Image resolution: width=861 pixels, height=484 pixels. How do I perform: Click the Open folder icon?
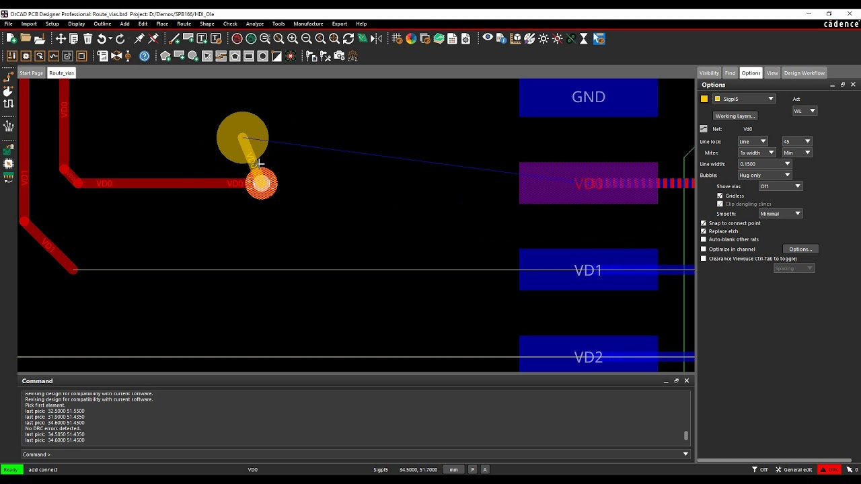click(x=26, y=39)
